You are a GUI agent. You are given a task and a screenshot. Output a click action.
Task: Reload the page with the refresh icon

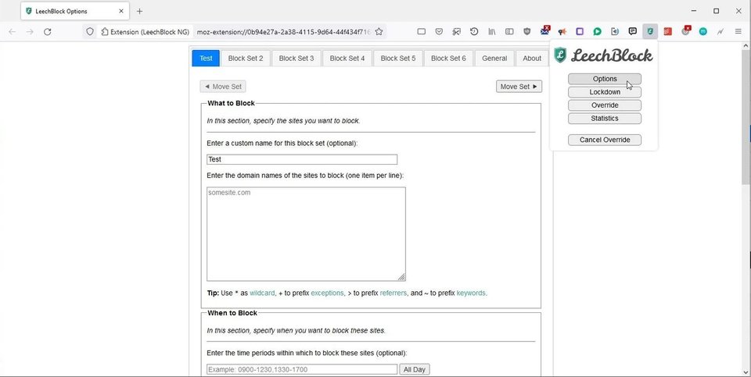pos(48,31)
